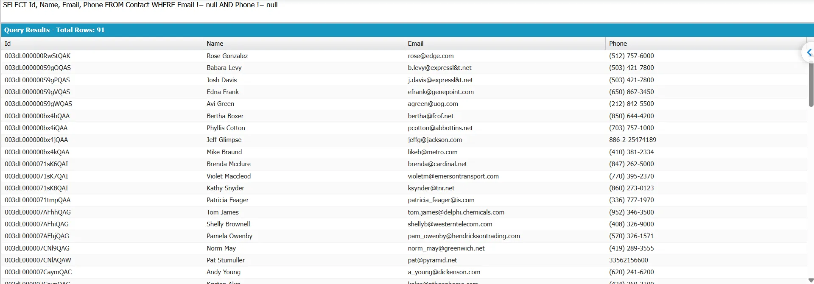Image resolution: width=814 pixels, height=284 pixels.
Task: Click the vertical scrollbar thumb of the results
Action: [x=811, y=84]
